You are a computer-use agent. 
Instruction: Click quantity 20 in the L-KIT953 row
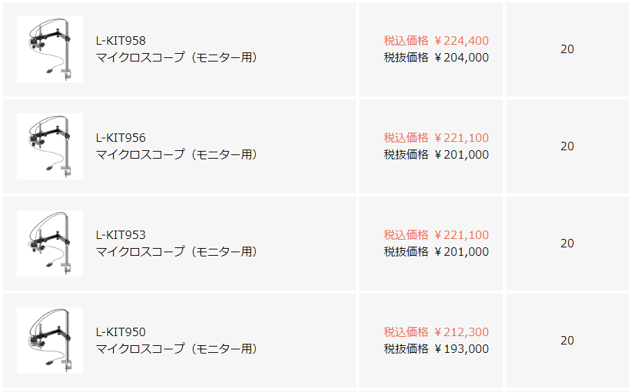pos(567,244)
